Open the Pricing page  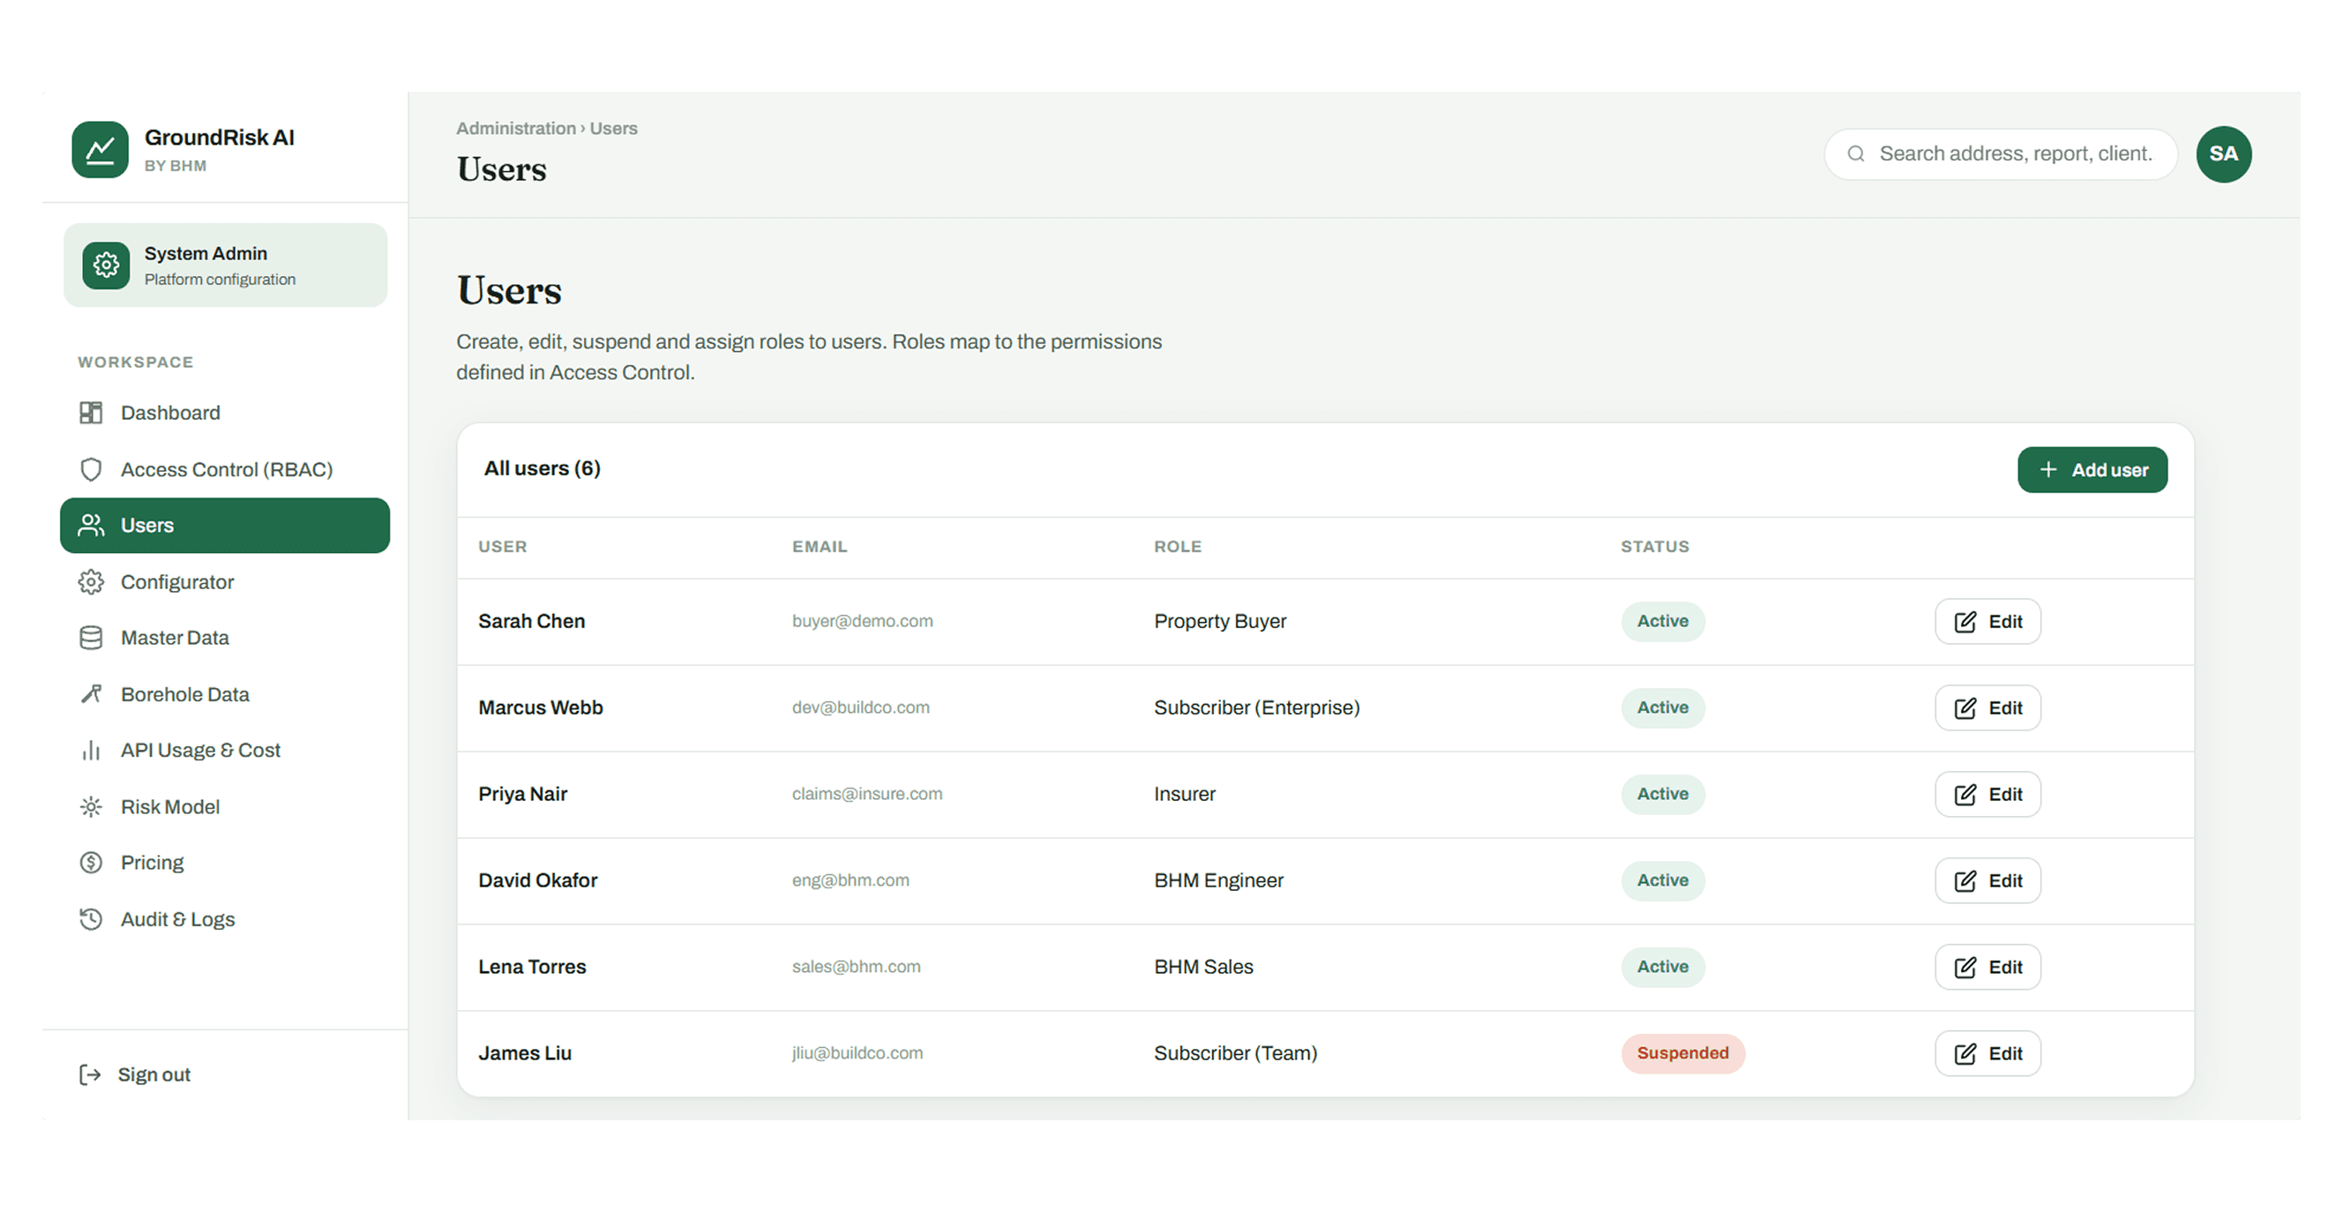pyautogui.click(x=225, y=863)
